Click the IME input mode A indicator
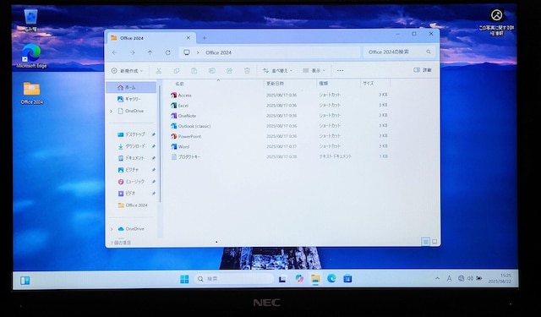Screen dimensions: 541x317 pos(449,278)
